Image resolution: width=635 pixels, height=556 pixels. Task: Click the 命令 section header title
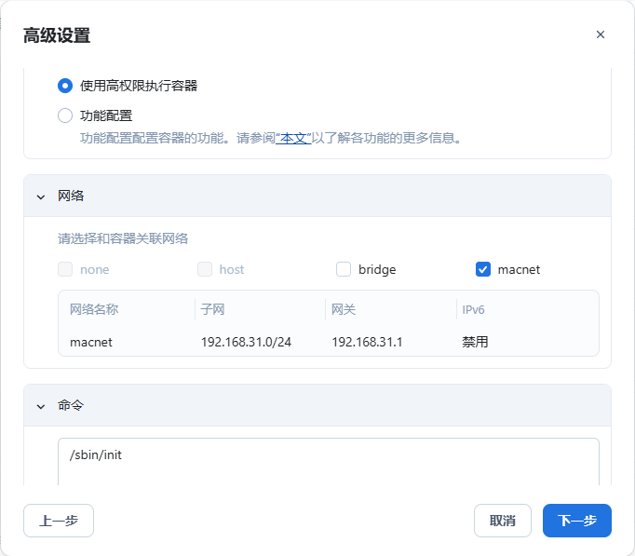(71, 405)
